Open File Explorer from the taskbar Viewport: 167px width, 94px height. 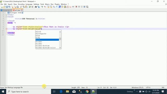(67, 92)
